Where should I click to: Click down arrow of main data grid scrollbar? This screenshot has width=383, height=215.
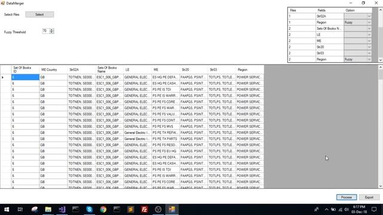point(381,186)
